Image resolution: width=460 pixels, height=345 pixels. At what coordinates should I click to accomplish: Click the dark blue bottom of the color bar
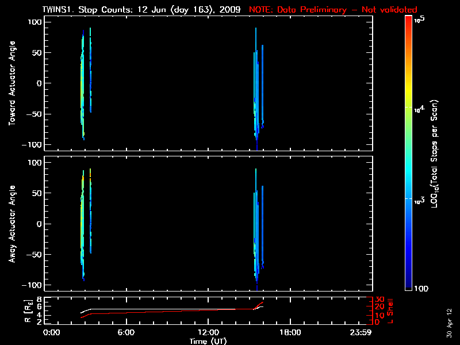[408, 285]
